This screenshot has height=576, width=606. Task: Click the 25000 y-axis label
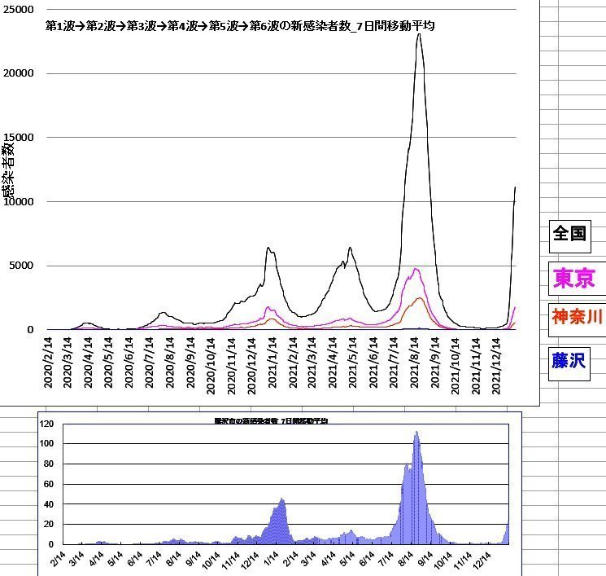(18, 10)
